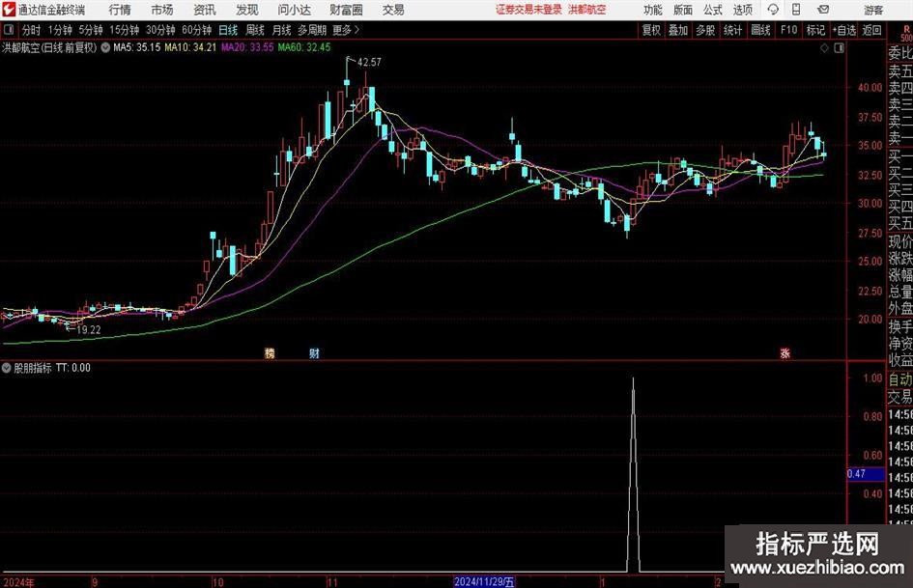
Task: Open the 画线 drawing tools
Action: coord(760,30)
